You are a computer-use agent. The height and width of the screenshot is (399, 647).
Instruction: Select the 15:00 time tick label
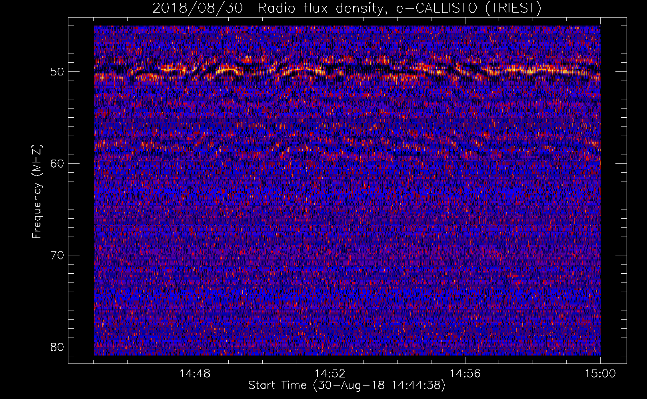[600, 374]
